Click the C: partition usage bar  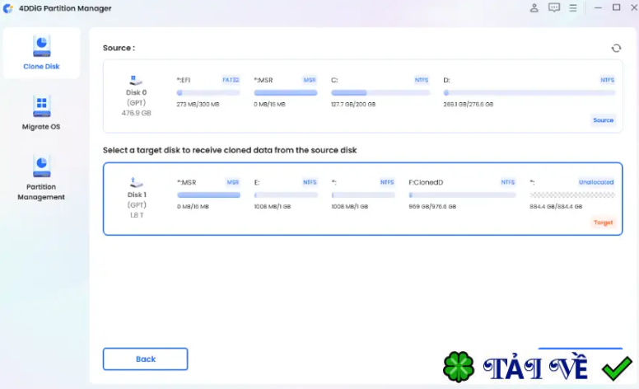tap(380, 93)
